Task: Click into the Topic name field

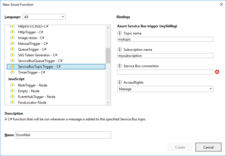Action: pos(165,39)
